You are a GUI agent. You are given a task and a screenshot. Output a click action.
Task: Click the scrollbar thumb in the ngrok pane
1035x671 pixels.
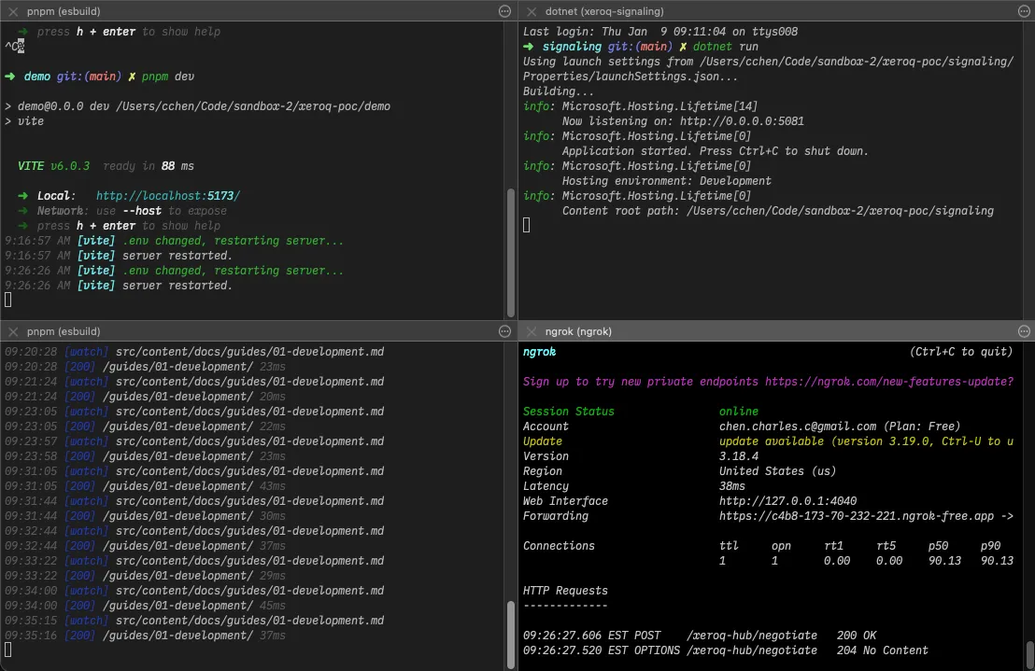pyautogui.click(x=1029, y=654)
